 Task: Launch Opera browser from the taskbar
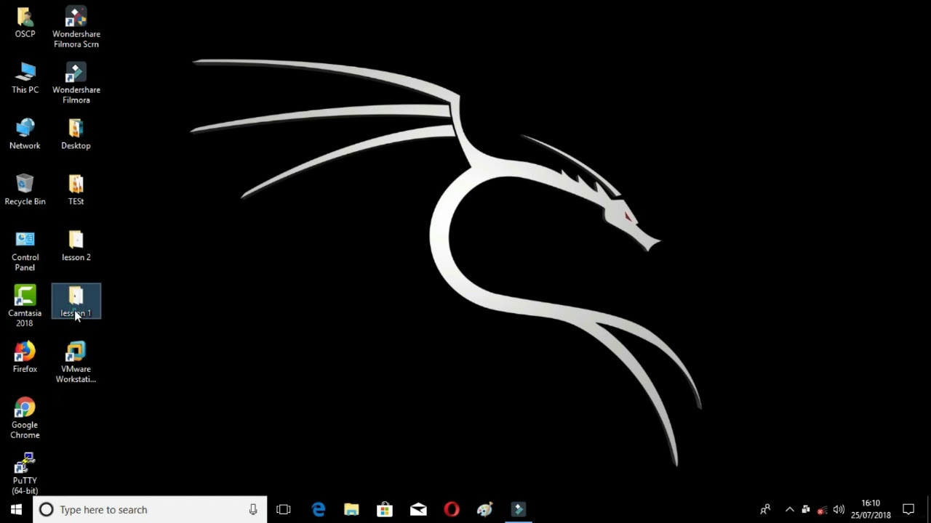[x=452, y=509]
